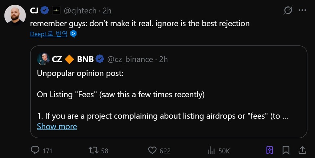The height and width of the screenshot is (158, 315).
Task: Bookmark the tweet
Action: click(286, 150)
